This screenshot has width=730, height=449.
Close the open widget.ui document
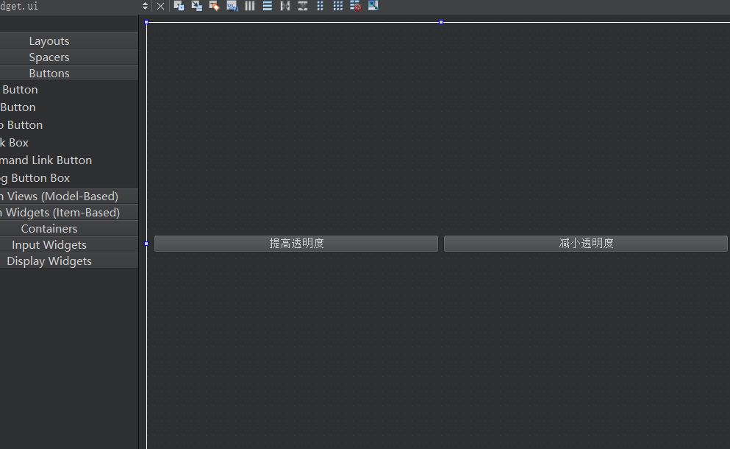pyautogui.click(x=161, y=6)
